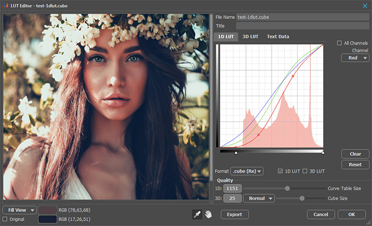Open the Text Data tab
This screenshot has height=226, width=372.
[x=278, y=37]
